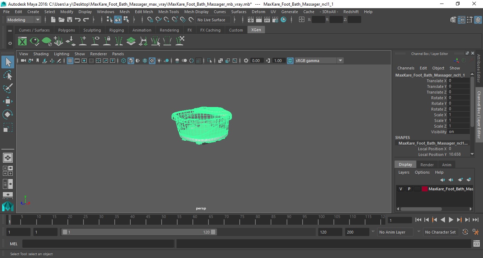Click XGen guide lock icon
483x258 pixels.
[107, 41]
